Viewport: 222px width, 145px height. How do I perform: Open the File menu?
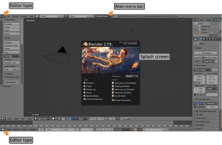pyautogui.click(x=8, y=16)
